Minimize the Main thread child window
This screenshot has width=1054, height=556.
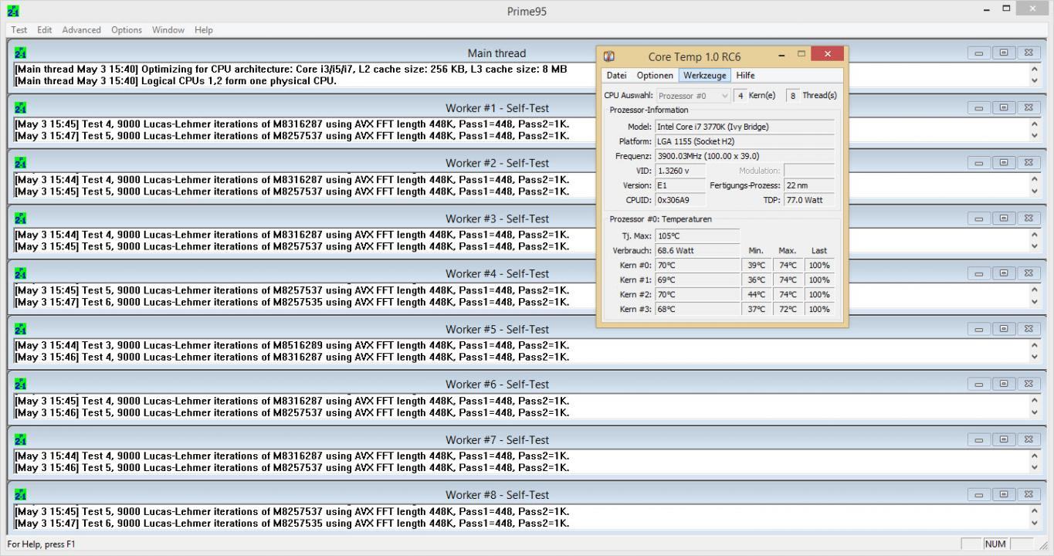click(x=979, y=53)
